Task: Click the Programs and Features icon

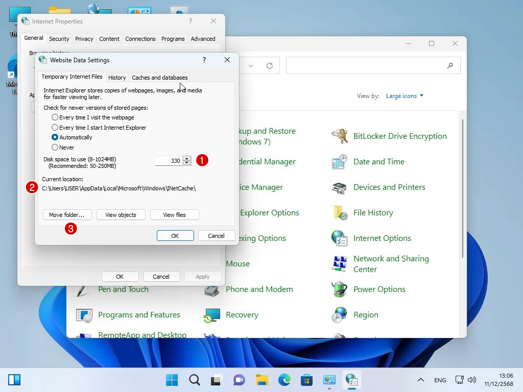Action: tap(84, 315)
